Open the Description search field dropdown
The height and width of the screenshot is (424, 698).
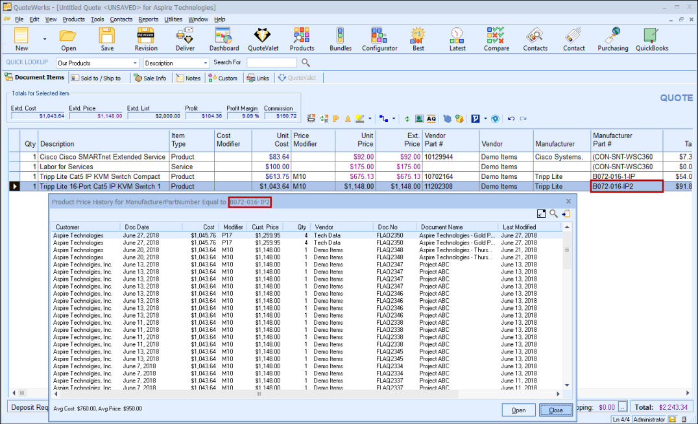[205, 63]
